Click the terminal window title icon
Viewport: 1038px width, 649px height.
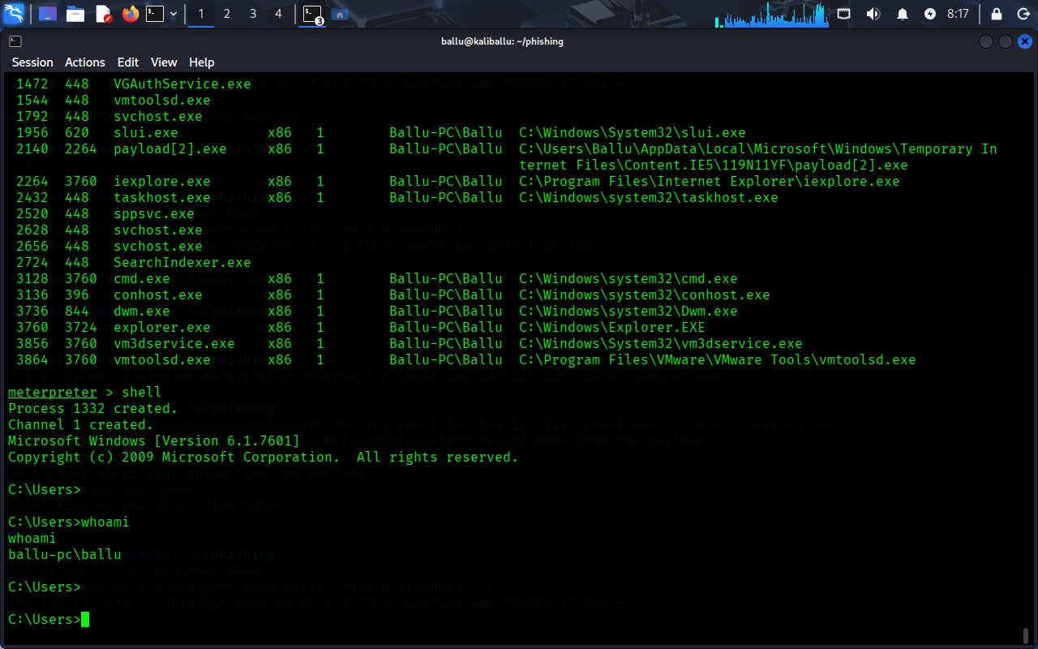click(x=15, y=41)
